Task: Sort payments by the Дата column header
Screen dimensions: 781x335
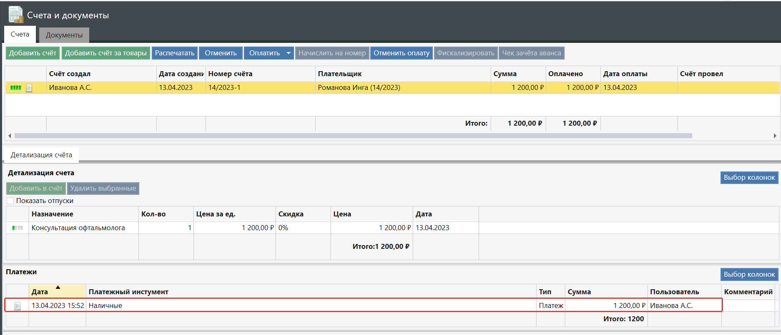Action: pos(57,291)
